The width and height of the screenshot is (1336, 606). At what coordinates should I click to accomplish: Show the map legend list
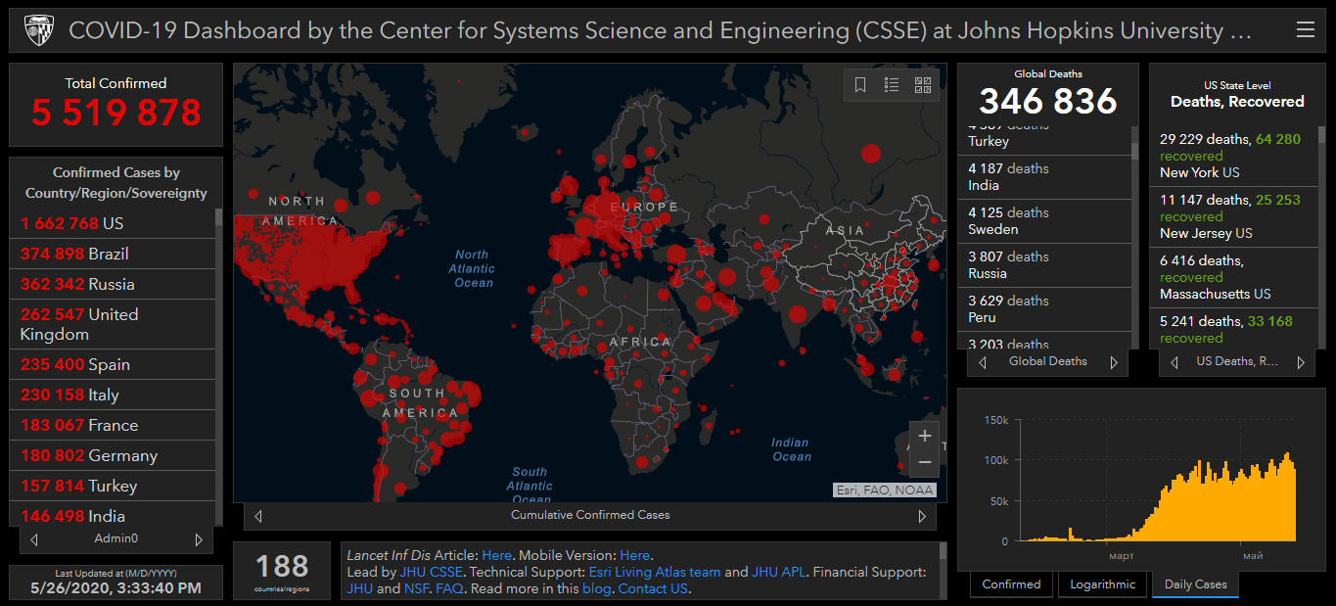(x=892, y=85)
